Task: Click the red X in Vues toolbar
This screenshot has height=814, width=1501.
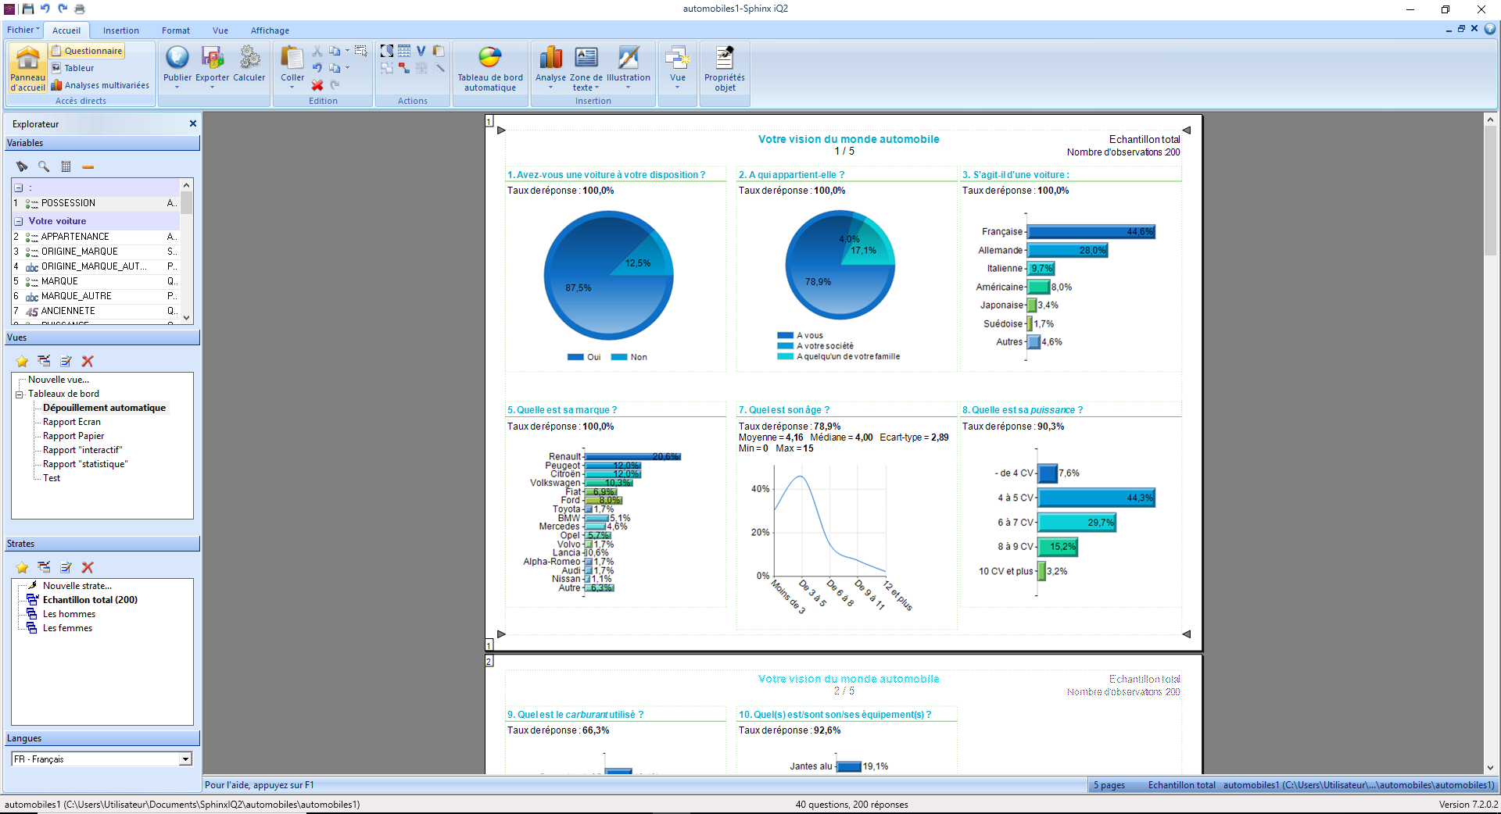Action: (88, 361)
